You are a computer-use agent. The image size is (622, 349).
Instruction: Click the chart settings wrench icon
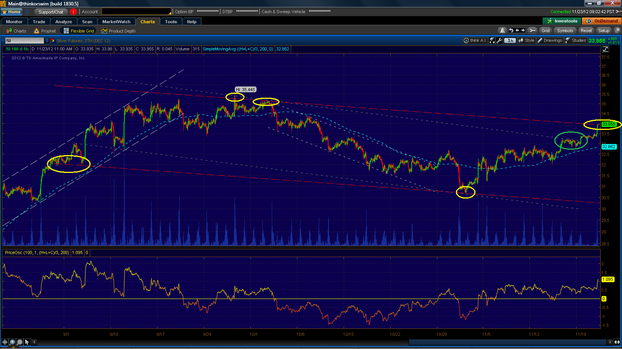tap(500, 40)
